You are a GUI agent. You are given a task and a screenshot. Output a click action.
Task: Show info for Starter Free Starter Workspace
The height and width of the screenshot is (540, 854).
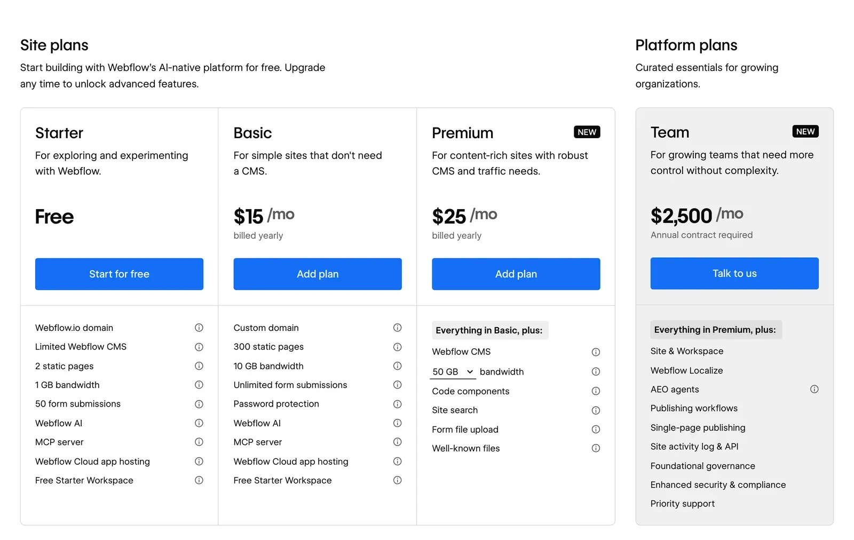click(x=199, y=480)
